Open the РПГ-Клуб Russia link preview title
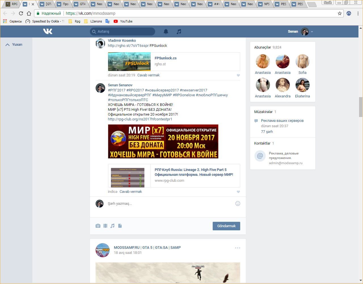The image size is (363, 284). [194, 172]
